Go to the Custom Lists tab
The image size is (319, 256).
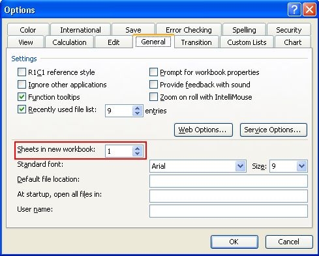tap(247, 42)
